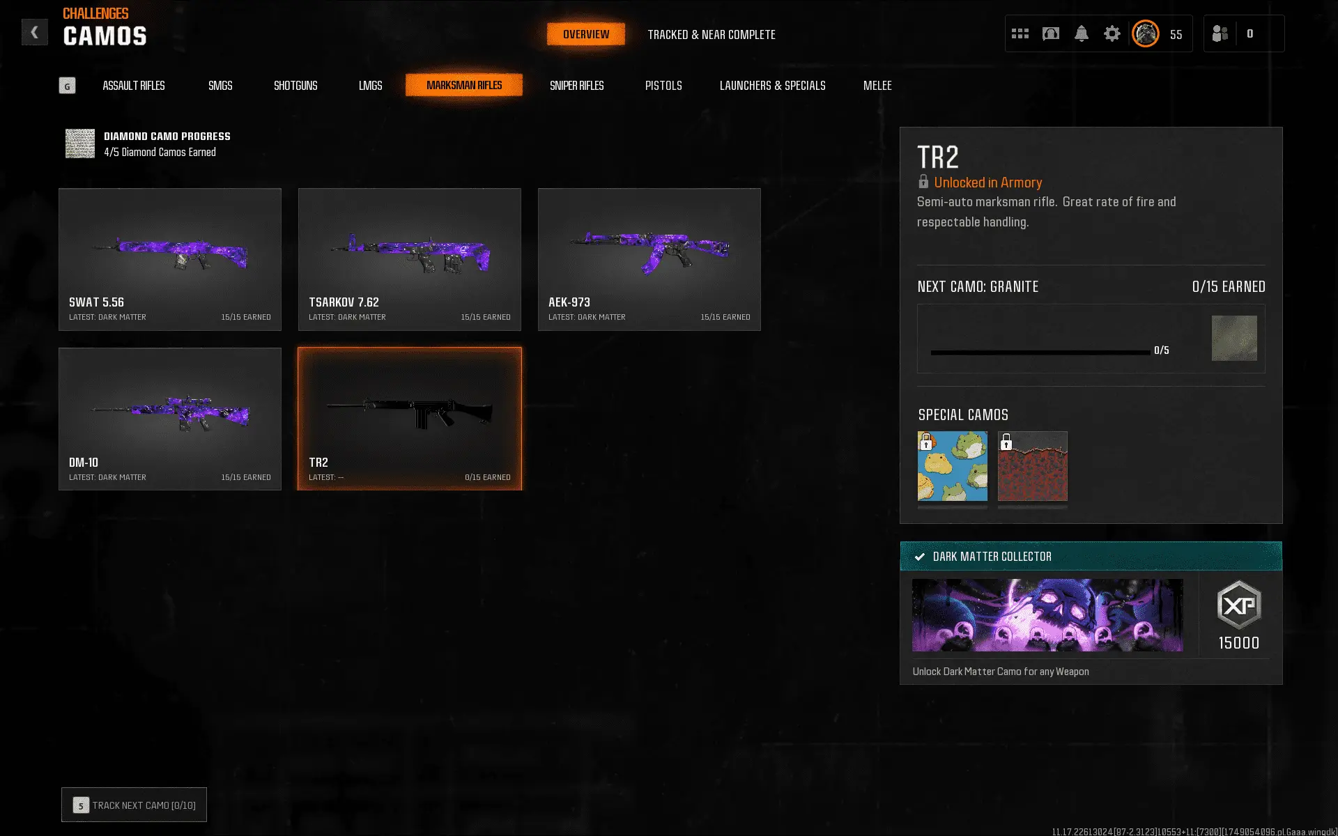1338x836 pixels.
Task: Click the back arrow beside Camos title
Action: point(34,33)
